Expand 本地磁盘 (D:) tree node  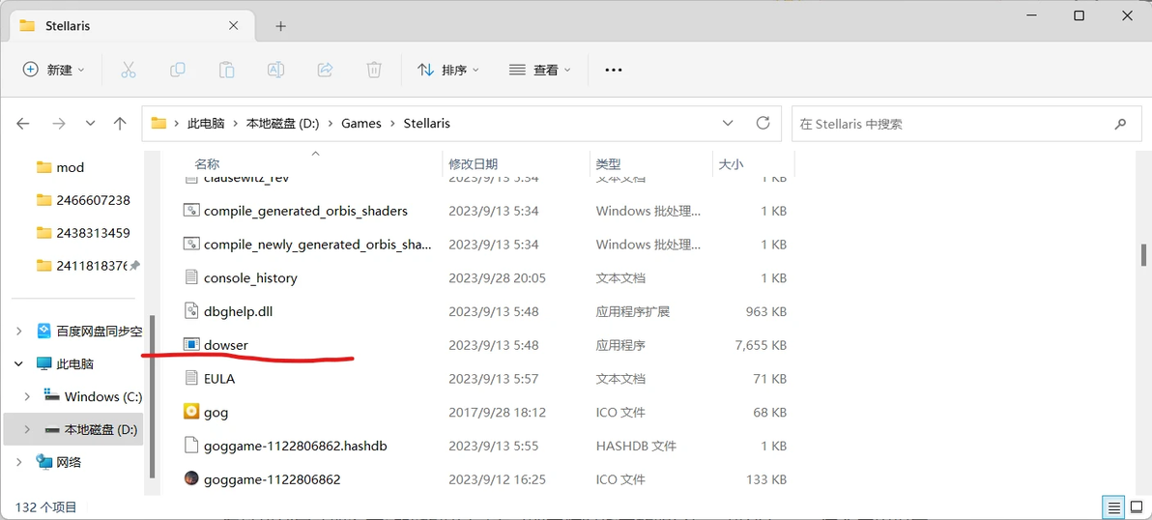click(x=27, y=429)
